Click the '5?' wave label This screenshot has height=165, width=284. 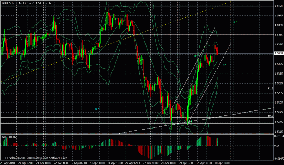tap(235, 22)
